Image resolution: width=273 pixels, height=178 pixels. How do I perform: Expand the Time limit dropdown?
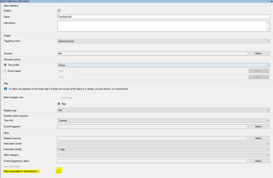(x=163, y=121)
